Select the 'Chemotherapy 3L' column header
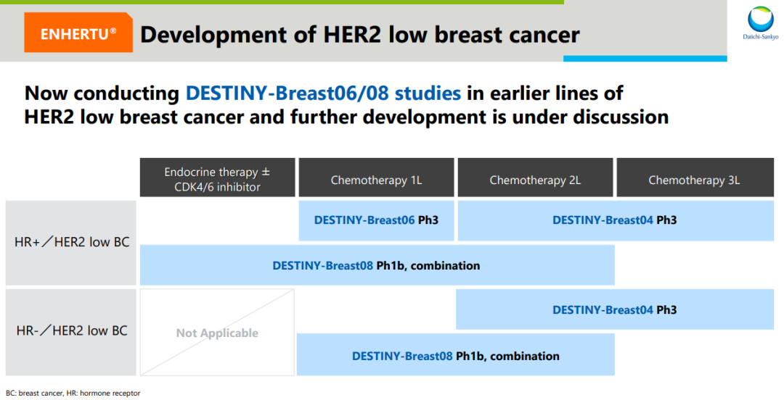The height and width of the screenshot is (400, 784). tap(695, 178)
